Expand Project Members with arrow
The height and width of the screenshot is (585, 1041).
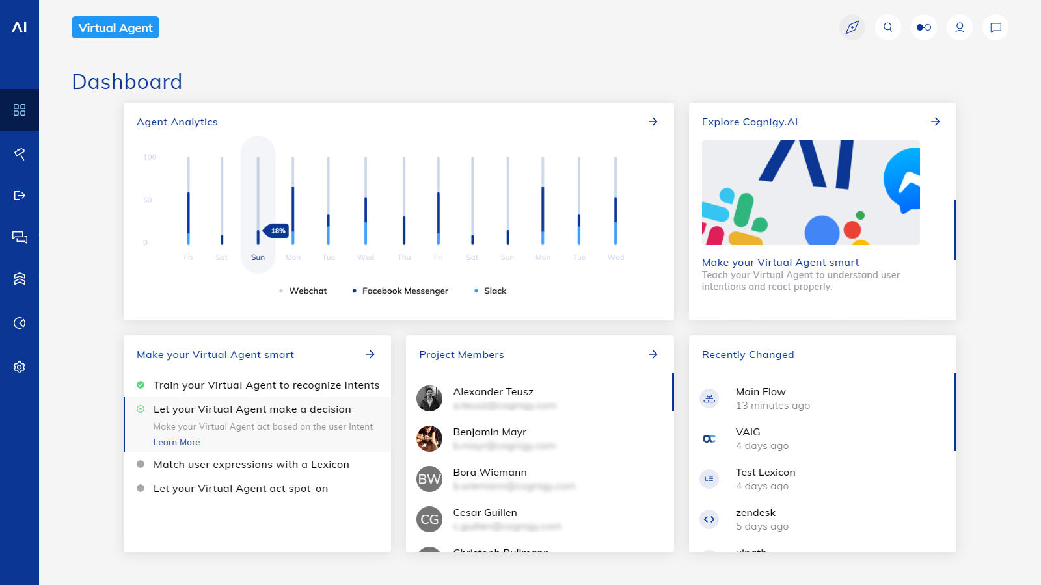coord(653,354)
